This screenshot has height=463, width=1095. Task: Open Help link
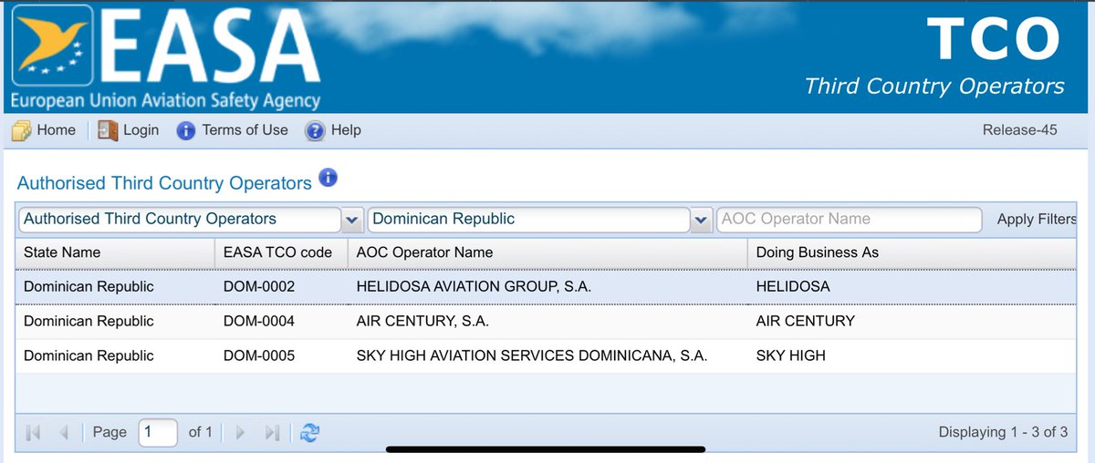pyautogui.click(x=346, y=130)
